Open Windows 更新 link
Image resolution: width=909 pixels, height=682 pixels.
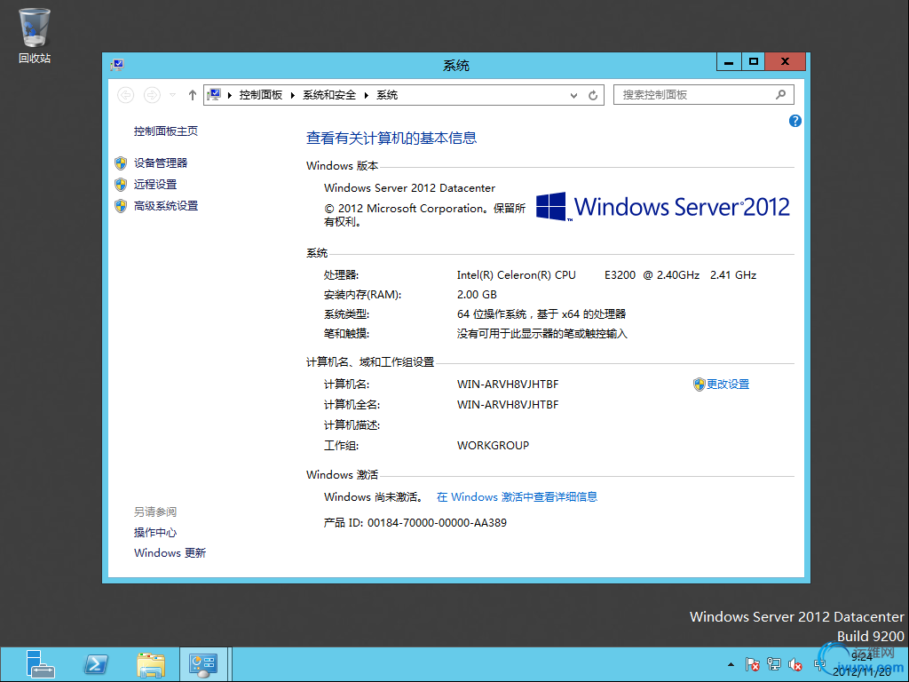pos(170,552)
